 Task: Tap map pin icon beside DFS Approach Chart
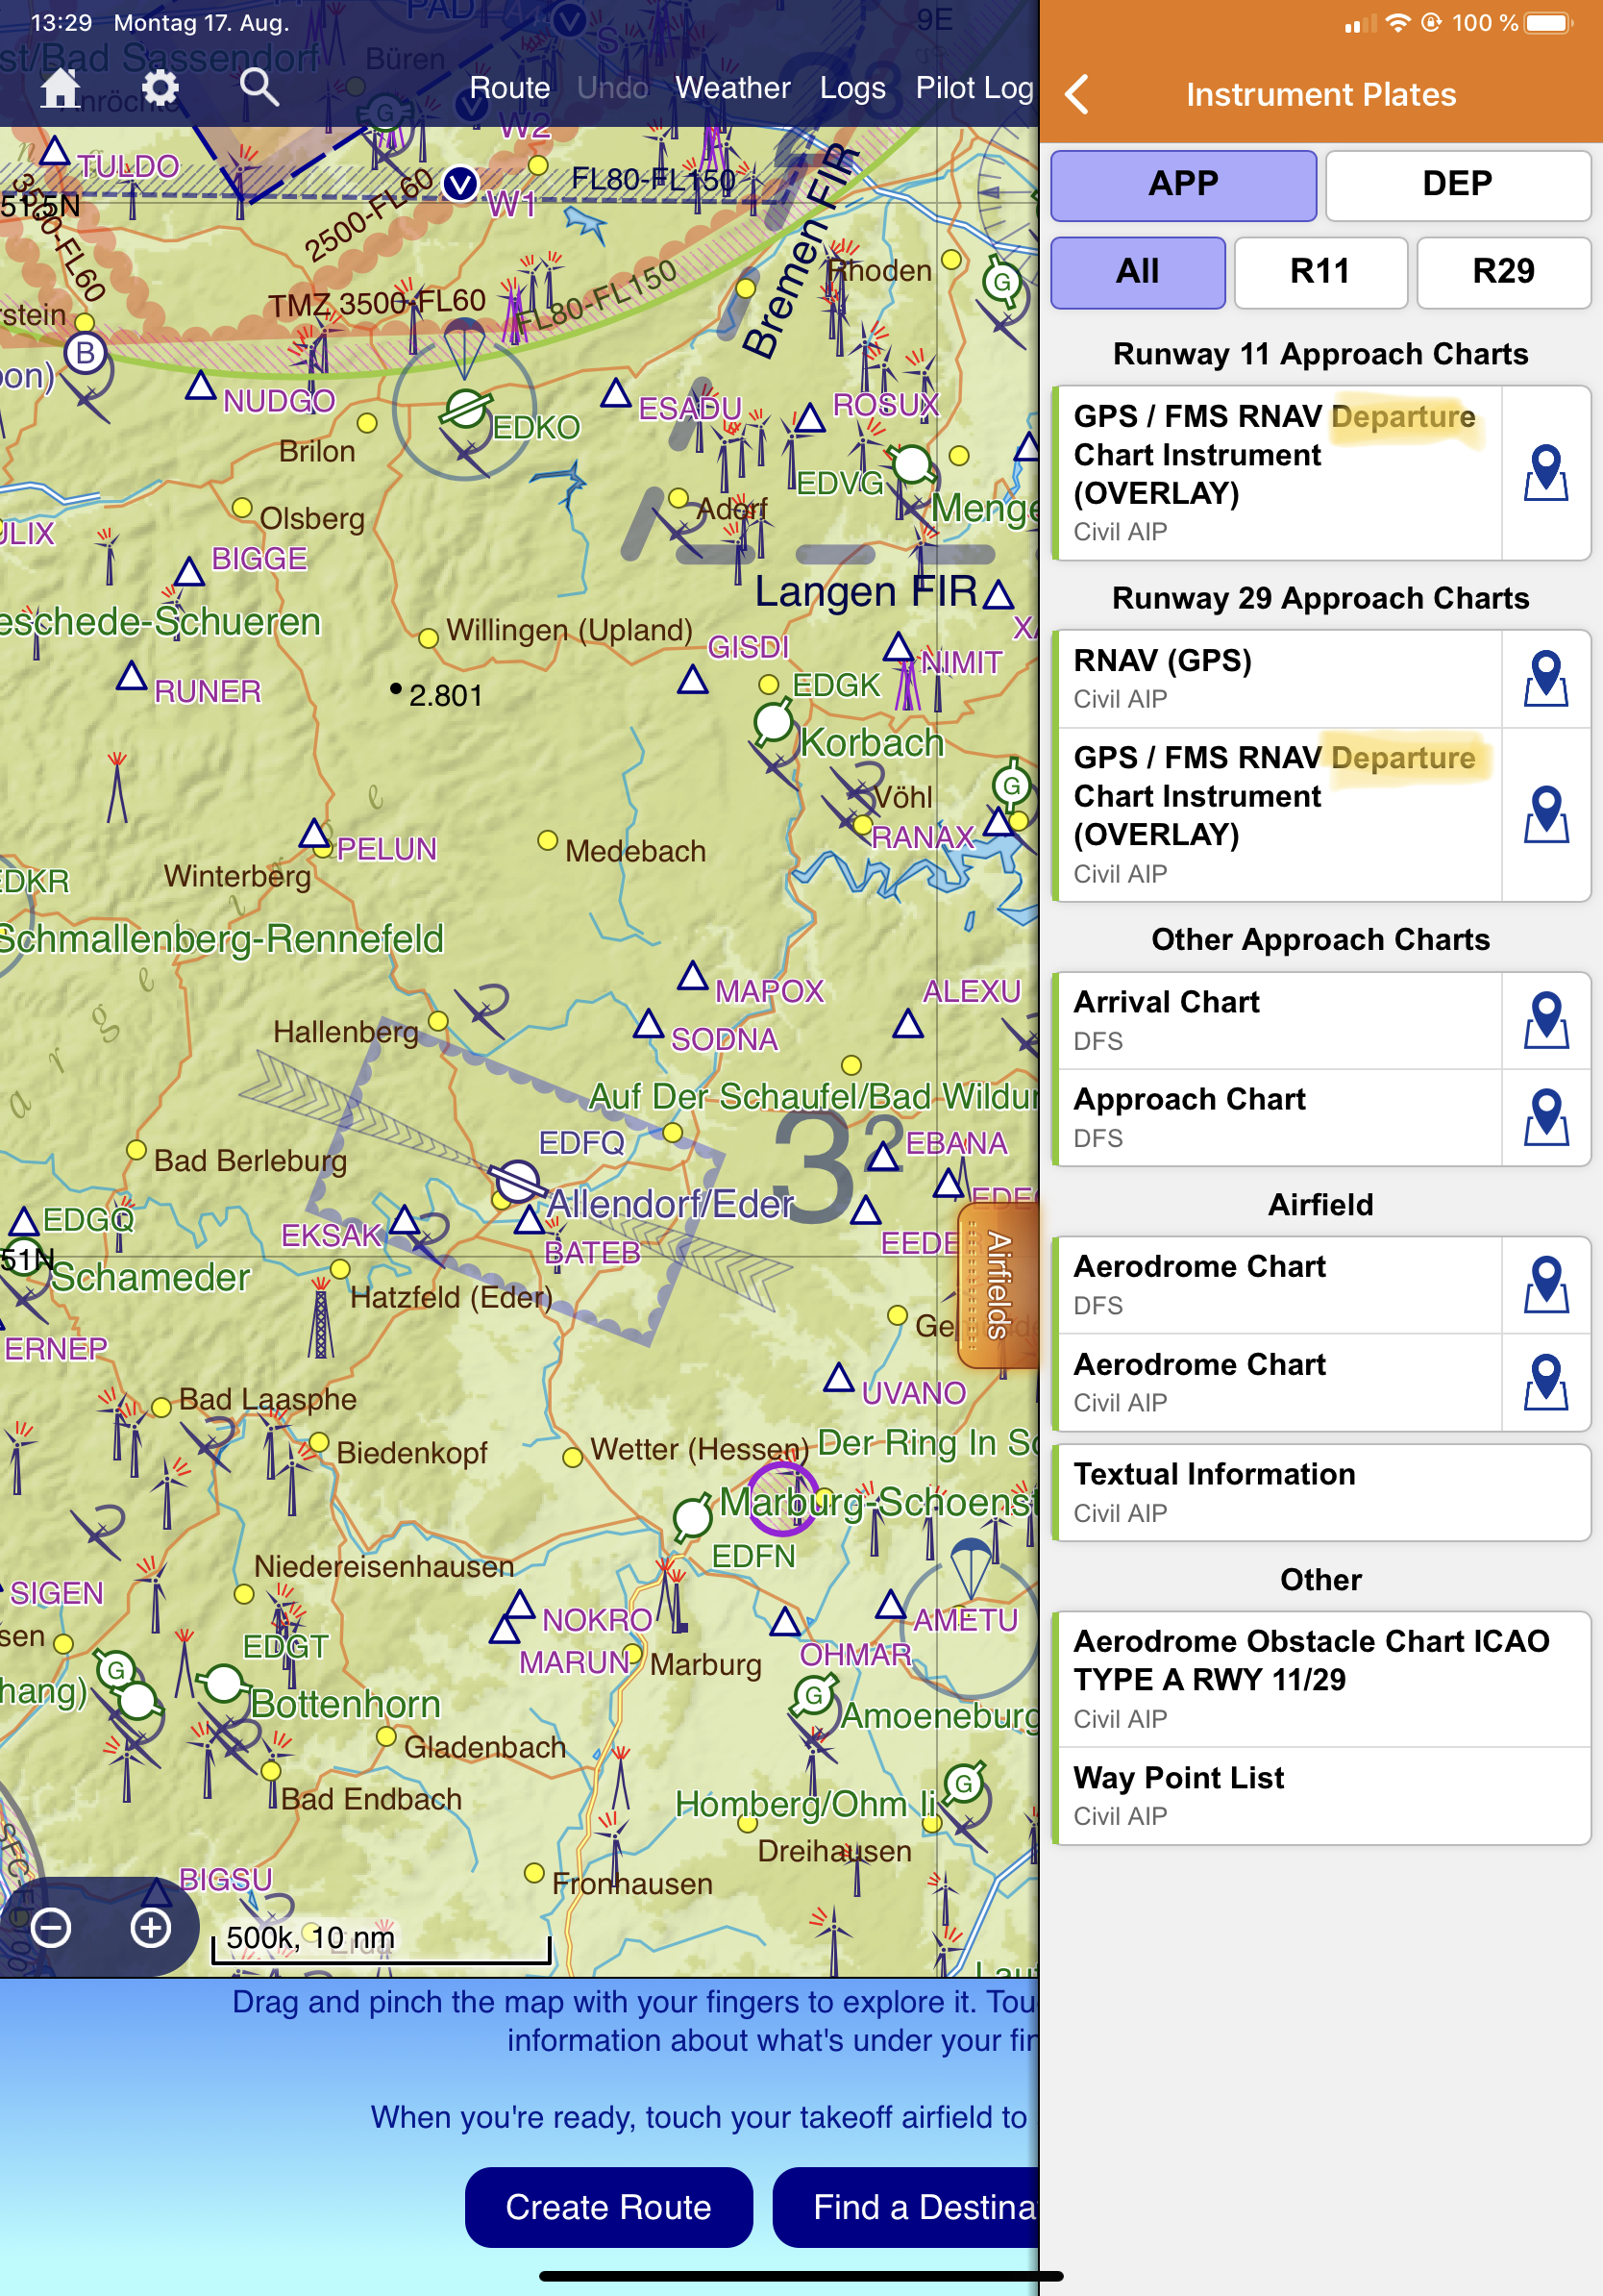coord(1545,1117)
